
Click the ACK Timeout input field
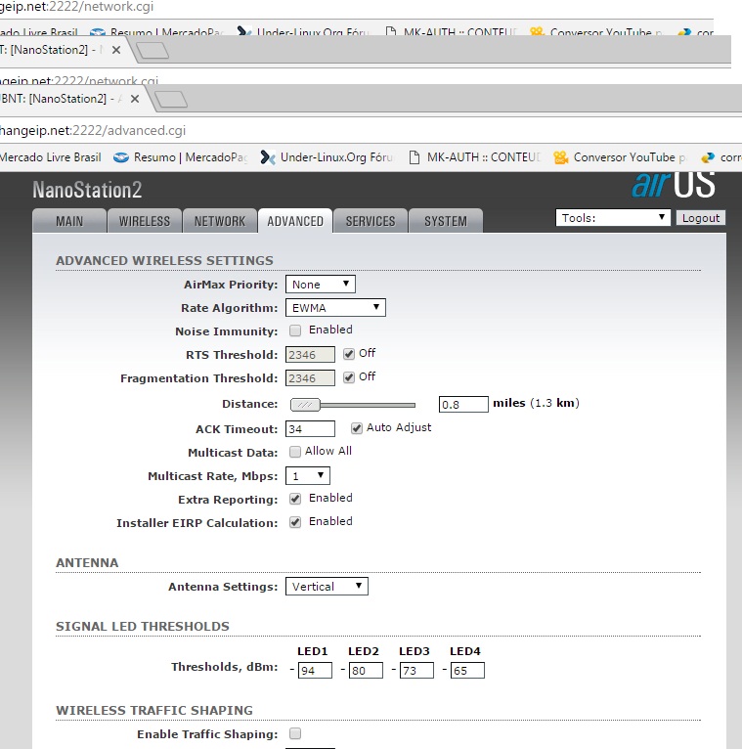coord(310,428)
